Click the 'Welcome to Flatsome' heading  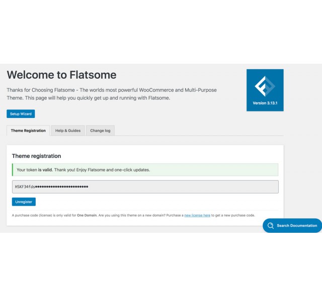[x=61, y=75]
